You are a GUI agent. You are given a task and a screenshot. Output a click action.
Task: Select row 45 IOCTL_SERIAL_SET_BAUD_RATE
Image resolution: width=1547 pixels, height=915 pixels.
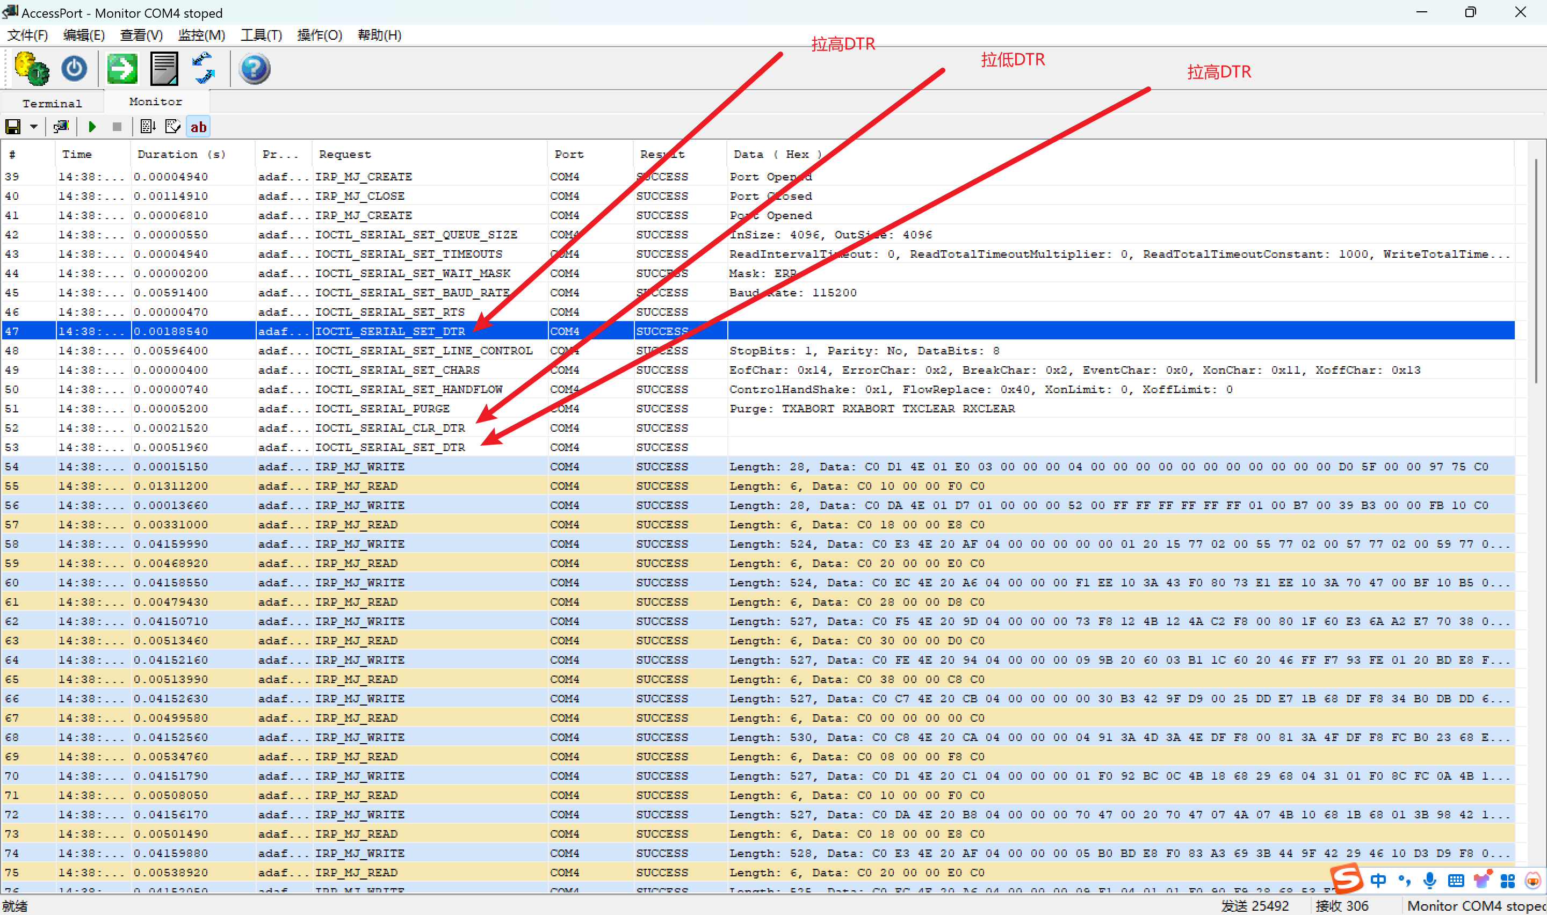tap(758, 293)
